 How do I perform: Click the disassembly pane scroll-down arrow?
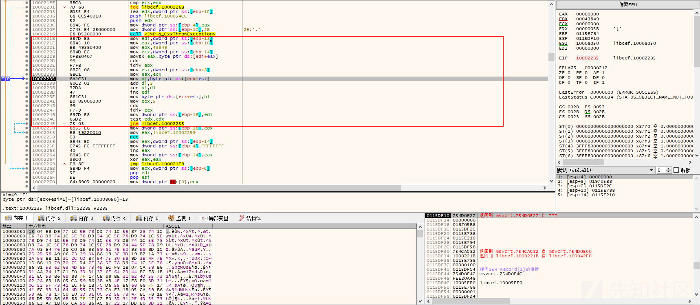point(551,182)
